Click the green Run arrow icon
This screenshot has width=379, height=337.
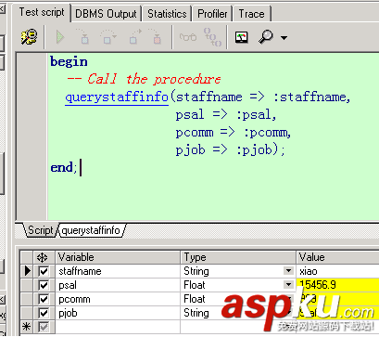pyautogui.click(x=60, y=37)
